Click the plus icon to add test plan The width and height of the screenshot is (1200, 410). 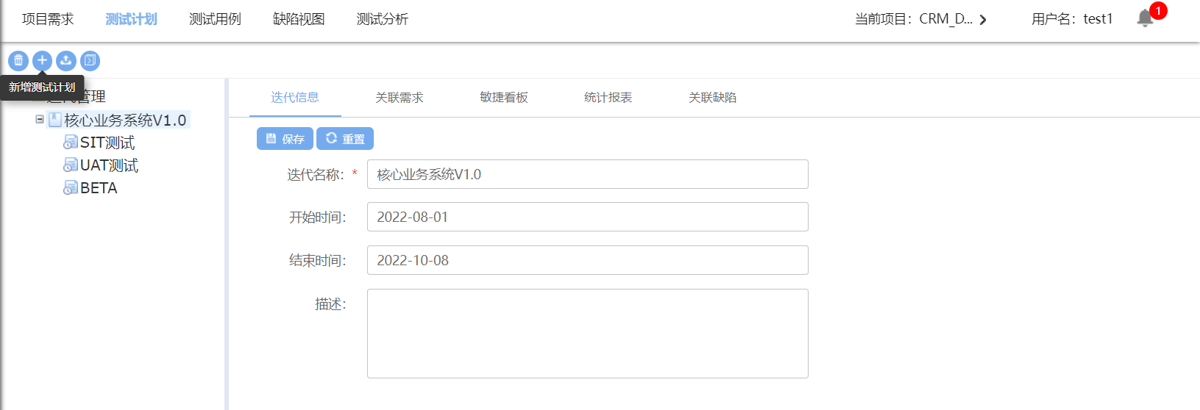point(42,60)
